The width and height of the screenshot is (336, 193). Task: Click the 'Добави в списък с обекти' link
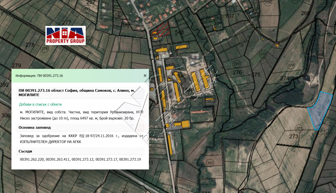coord(40,105)
